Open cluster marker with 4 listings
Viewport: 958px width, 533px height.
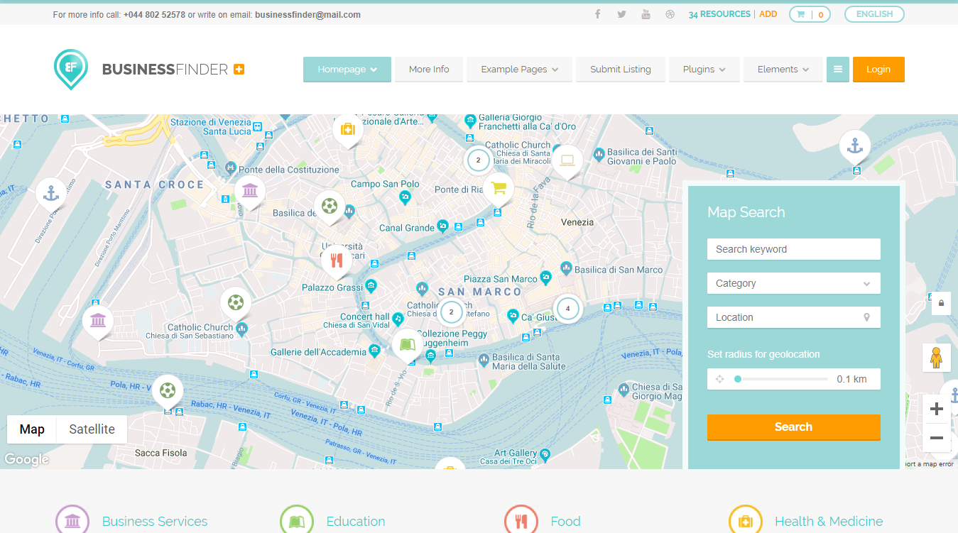click(x=567, y=309)
